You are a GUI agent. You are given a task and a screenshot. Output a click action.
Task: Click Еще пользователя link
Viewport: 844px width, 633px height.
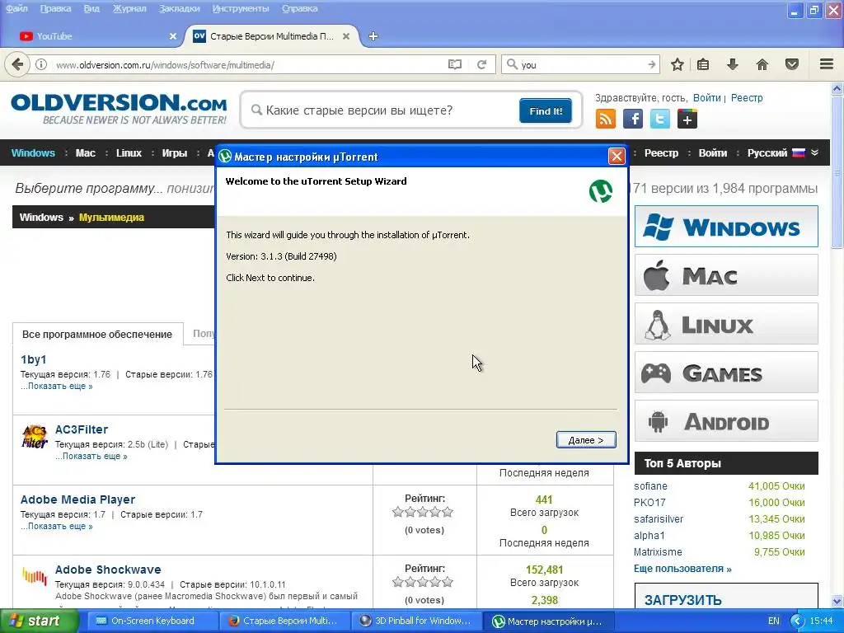tap(682, 569)
